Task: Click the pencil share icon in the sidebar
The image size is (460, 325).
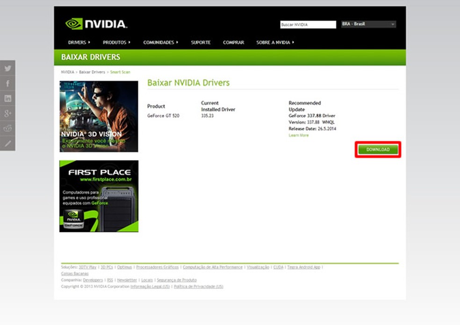Action: [x=7, y=143]
